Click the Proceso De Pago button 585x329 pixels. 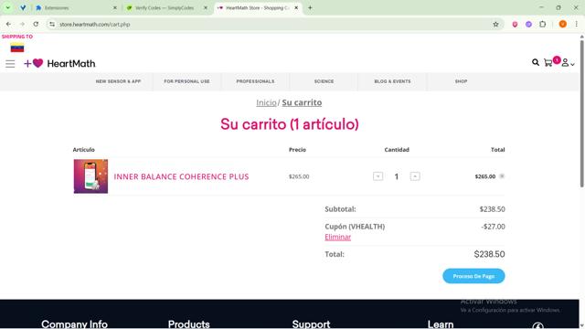tap(473, 276)
